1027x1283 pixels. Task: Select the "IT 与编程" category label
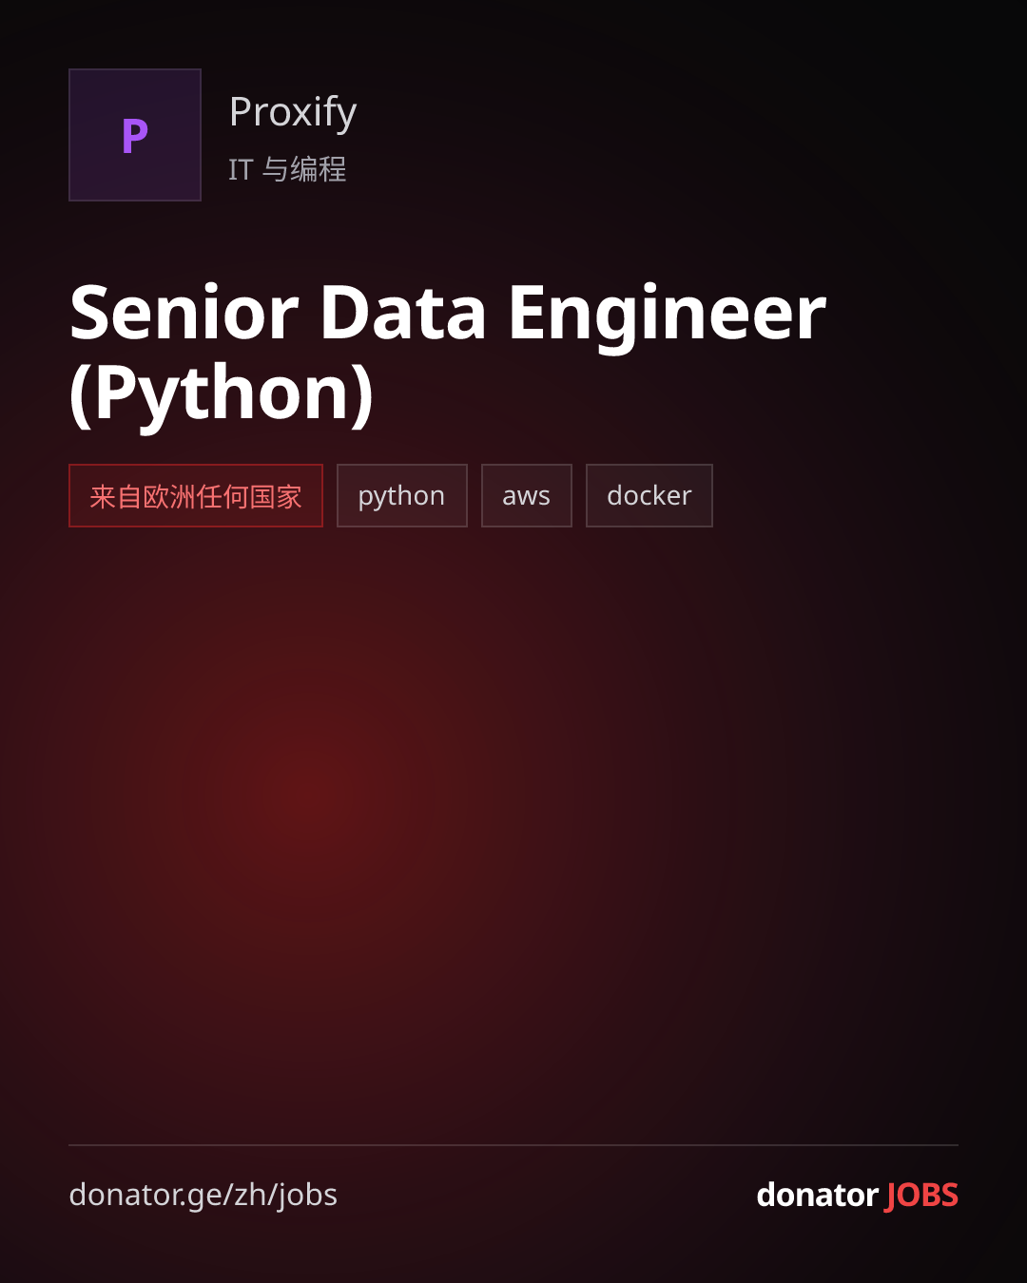click(287, 169)
